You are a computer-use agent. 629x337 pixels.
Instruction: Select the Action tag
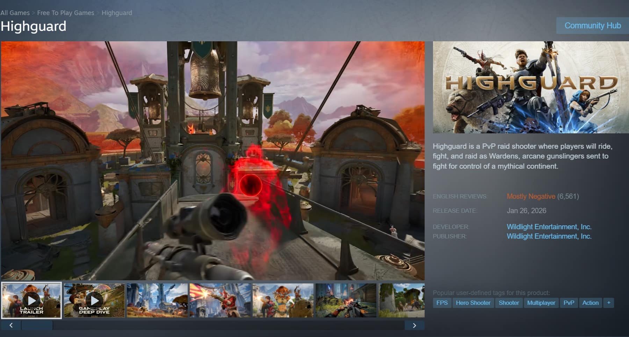(x=590, y=303)
